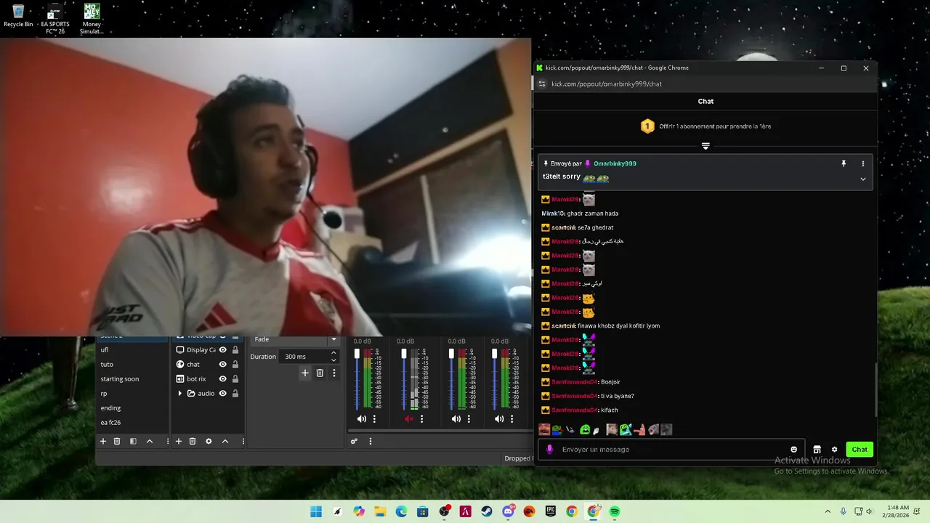The width and height of the screenshot is (930, 523).
Task: Select the ending scene
Action: tap(133, 408)
